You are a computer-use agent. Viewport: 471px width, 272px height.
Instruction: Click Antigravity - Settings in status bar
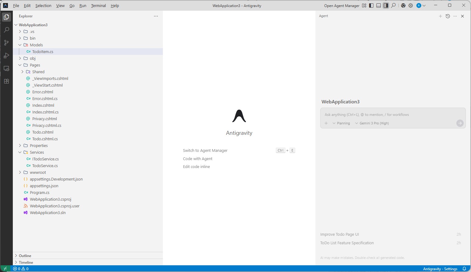point(440,269)
